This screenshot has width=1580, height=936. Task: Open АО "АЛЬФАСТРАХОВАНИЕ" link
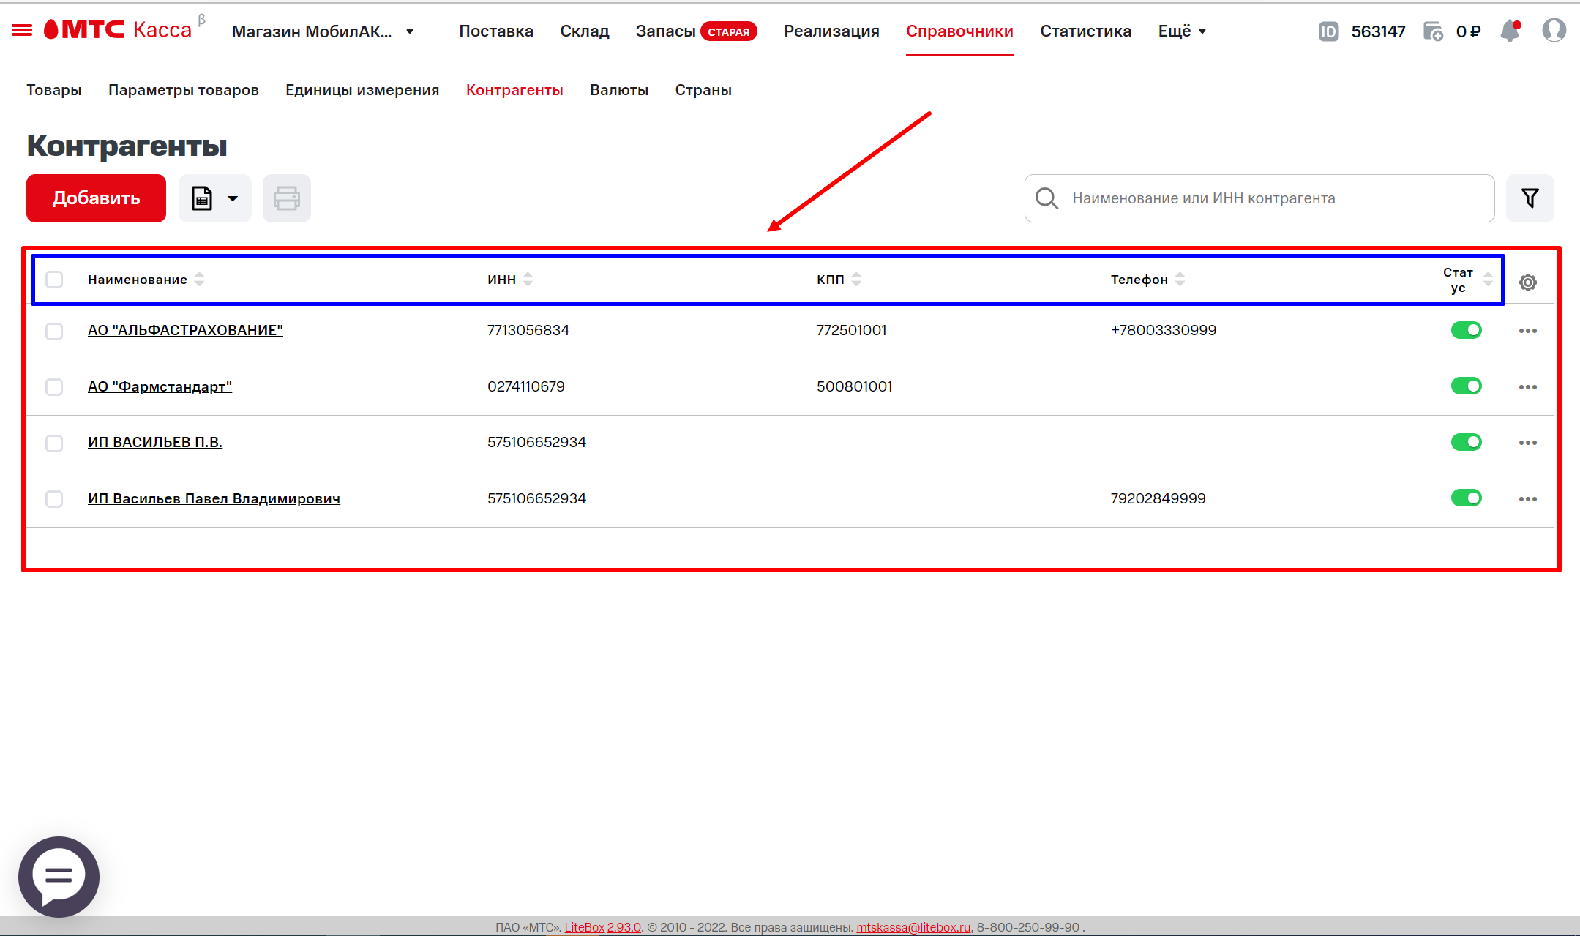tap(185, 330)
